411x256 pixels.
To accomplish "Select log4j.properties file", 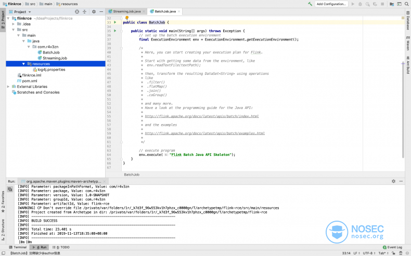I will tap(49, 70).
